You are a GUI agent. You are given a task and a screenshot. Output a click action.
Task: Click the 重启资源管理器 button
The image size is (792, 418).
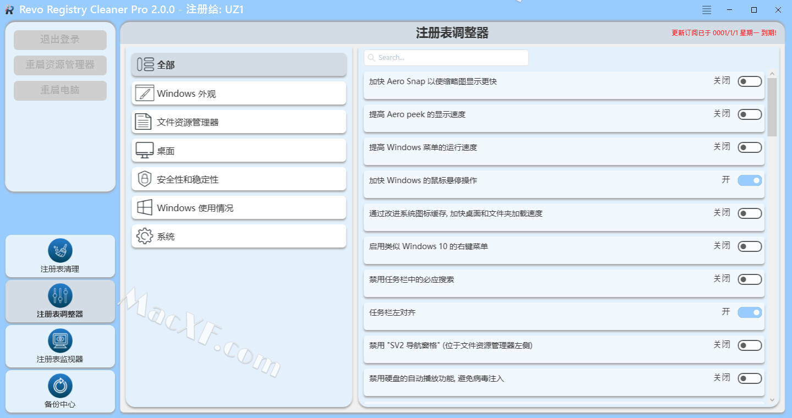[60, 65]
